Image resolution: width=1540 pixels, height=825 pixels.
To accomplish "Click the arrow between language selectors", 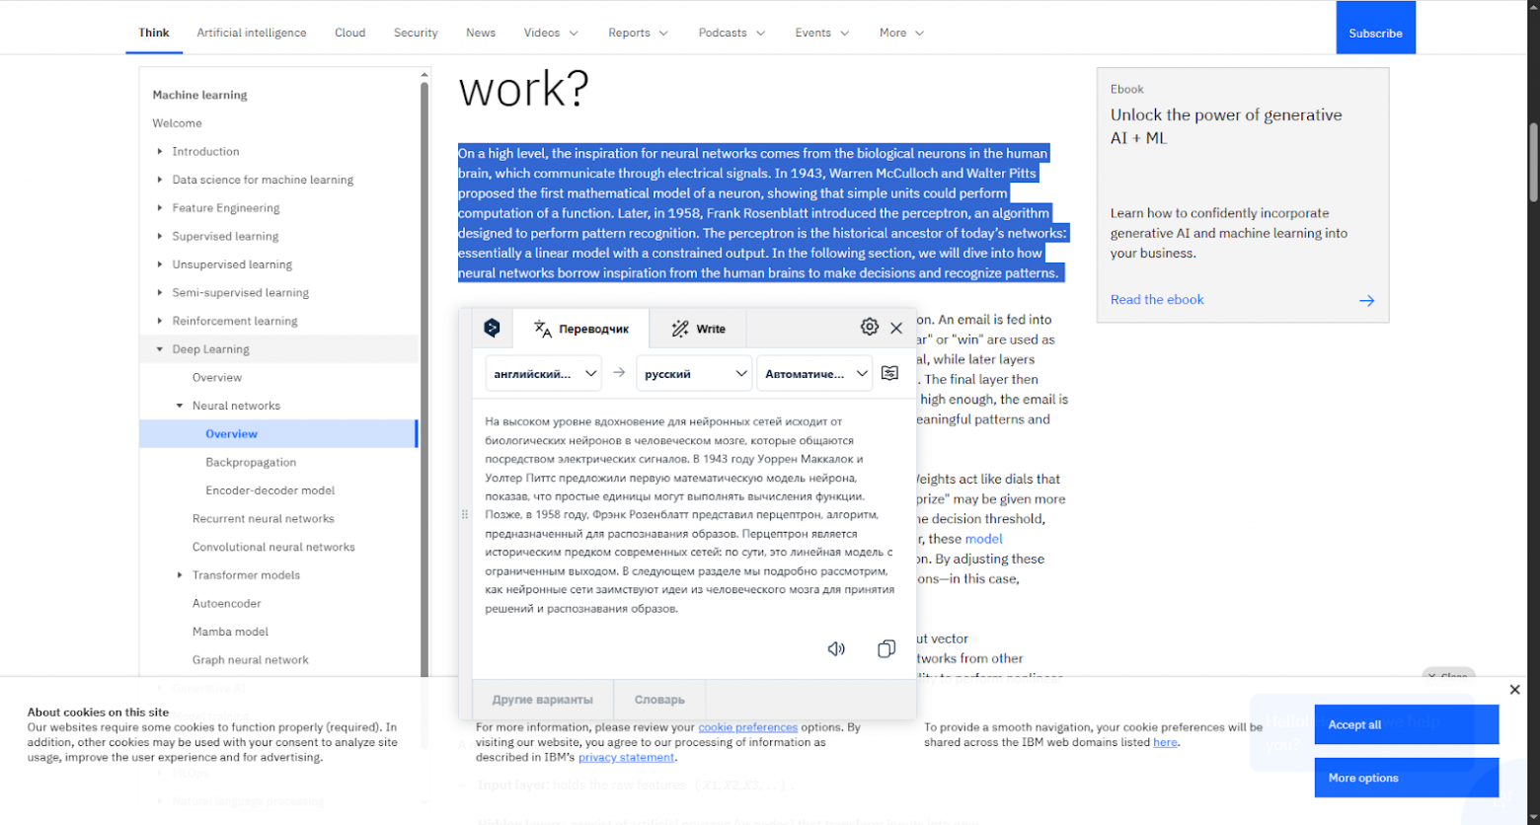I will [x=619, y=373].
